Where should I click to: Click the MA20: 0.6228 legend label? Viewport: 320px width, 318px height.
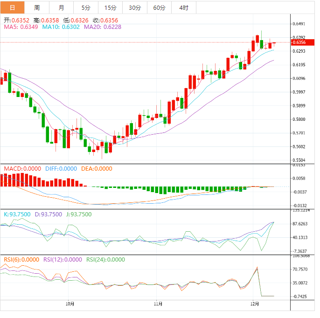pyautogui.click(x=103, y=27)
